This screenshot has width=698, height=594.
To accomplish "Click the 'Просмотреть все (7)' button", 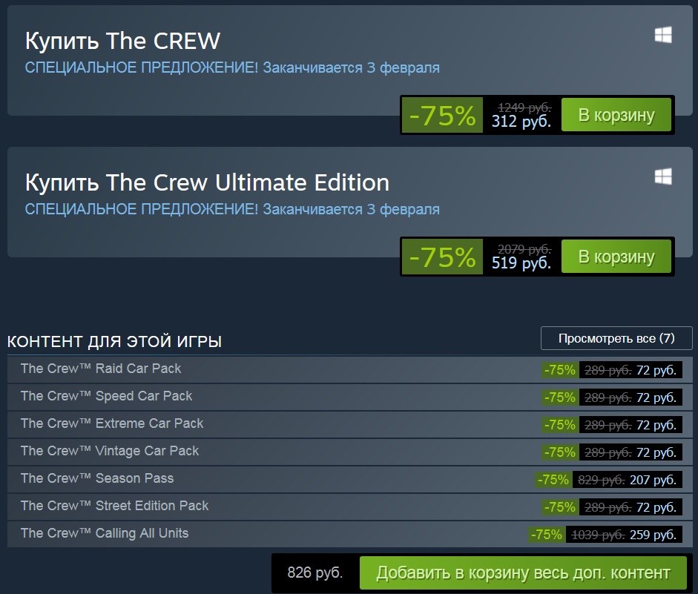I will point(616,338).
